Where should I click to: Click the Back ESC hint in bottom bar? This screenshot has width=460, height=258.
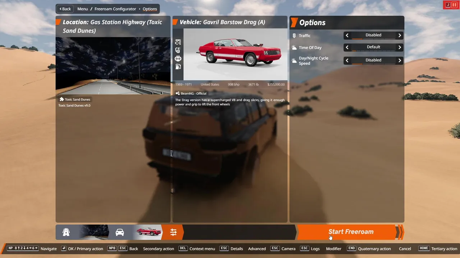pyautogui.click(x=123, y=248)
